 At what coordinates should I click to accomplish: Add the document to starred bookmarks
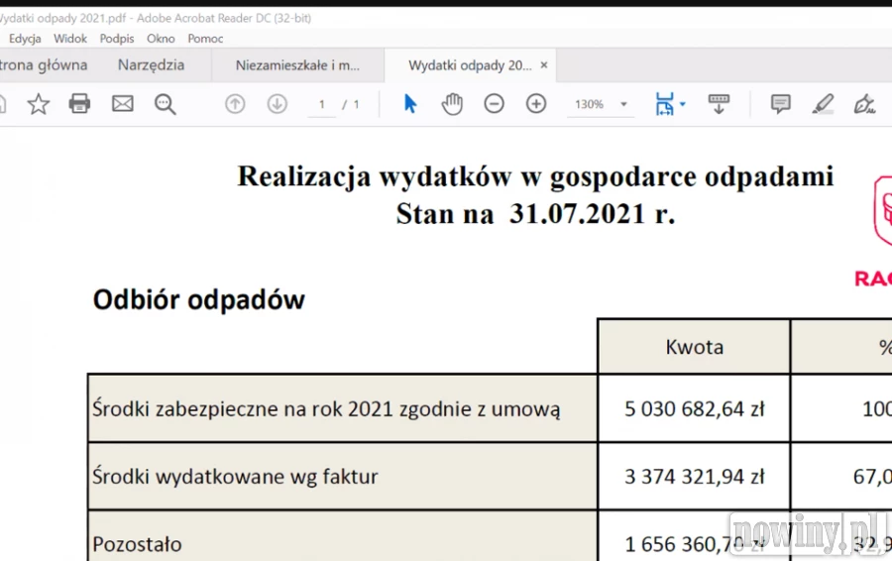(39, 104)
